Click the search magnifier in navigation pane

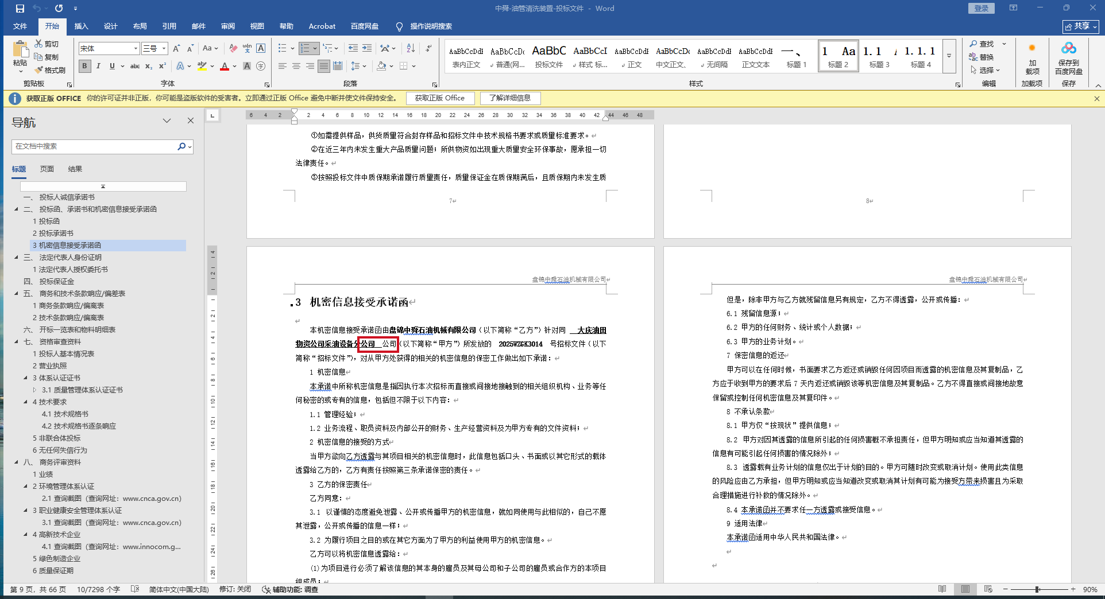point(181,146)
